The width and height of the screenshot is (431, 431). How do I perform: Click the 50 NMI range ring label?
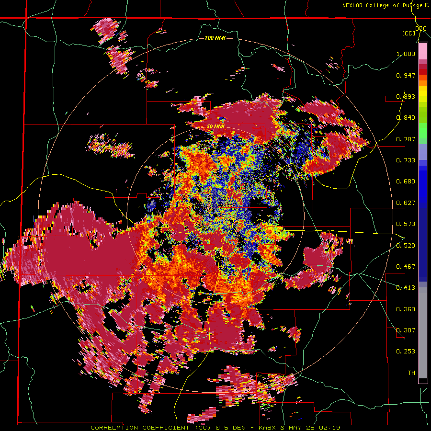215,127
